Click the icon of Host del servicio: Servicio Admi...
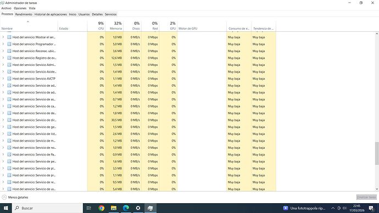Image resolution: width=379 pixels, height=213 pixels. tap(9, 65)
